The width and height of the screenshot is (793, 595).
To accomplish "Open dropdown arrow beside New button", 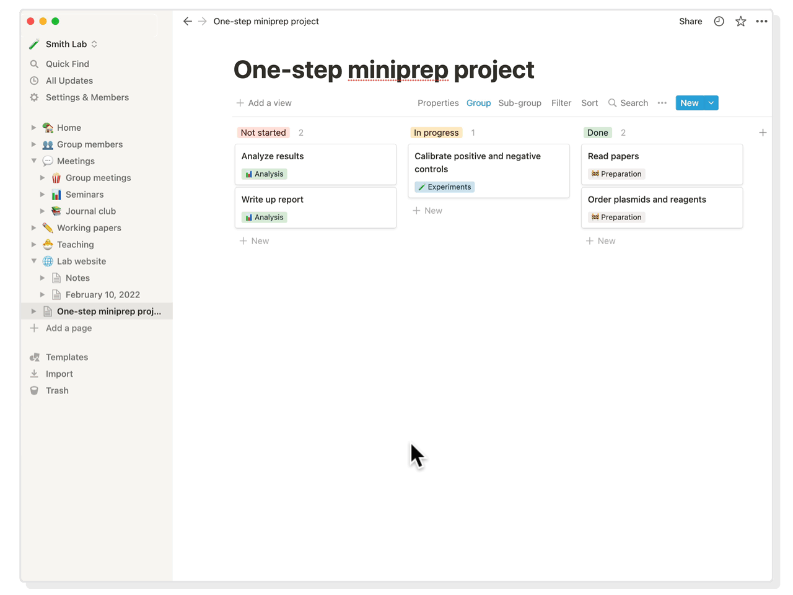I will point(711,103).
